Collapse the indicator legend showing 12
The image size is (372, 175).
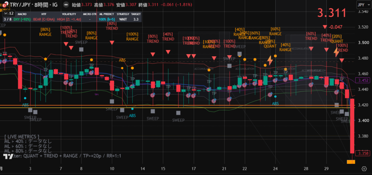pos(9,13)
